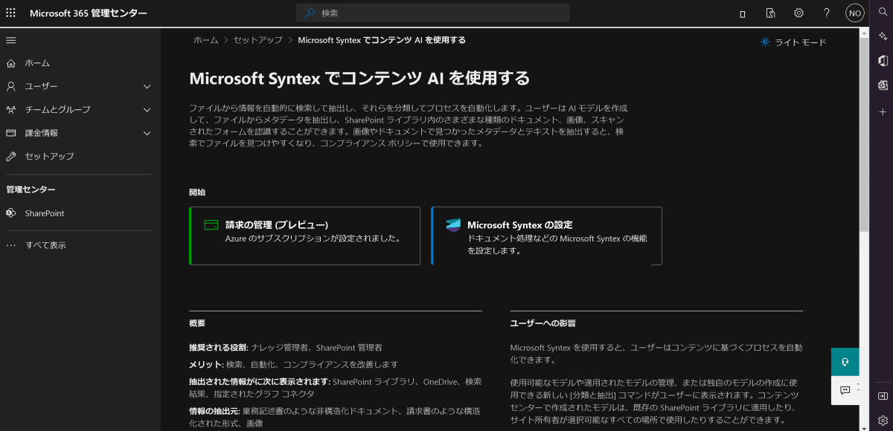Screen dimensions: 893x431
Task: Click the sun icon for light mode
Action: 765,42
